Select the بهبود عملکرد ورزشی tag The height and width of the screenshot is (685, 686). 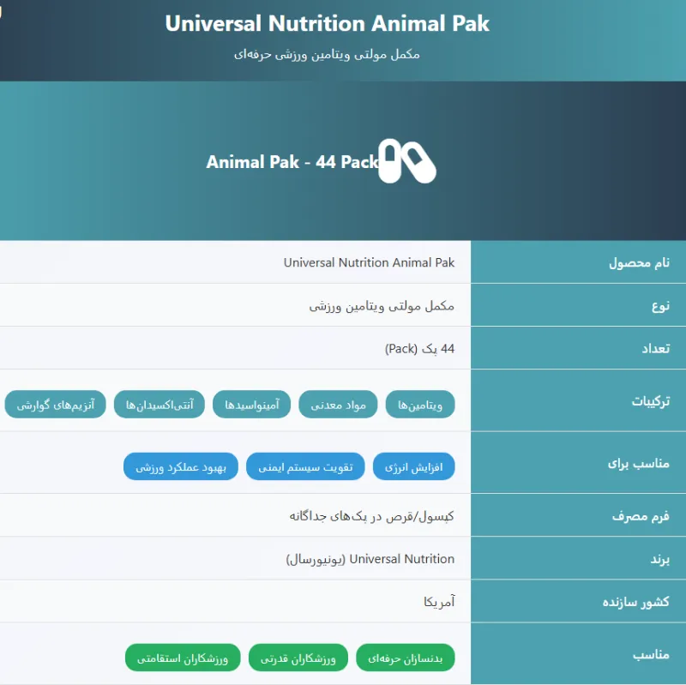tap(181, 466)
